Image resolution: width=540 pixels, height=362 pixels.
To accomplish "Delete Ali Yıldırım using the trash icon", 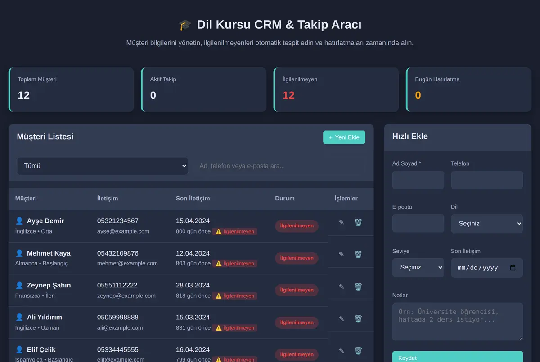I will click(x=358, y=318).
